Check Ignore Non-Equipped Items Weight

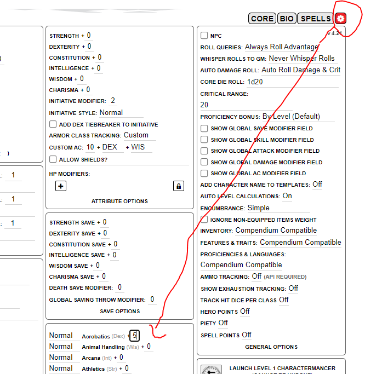click(204, 219)
